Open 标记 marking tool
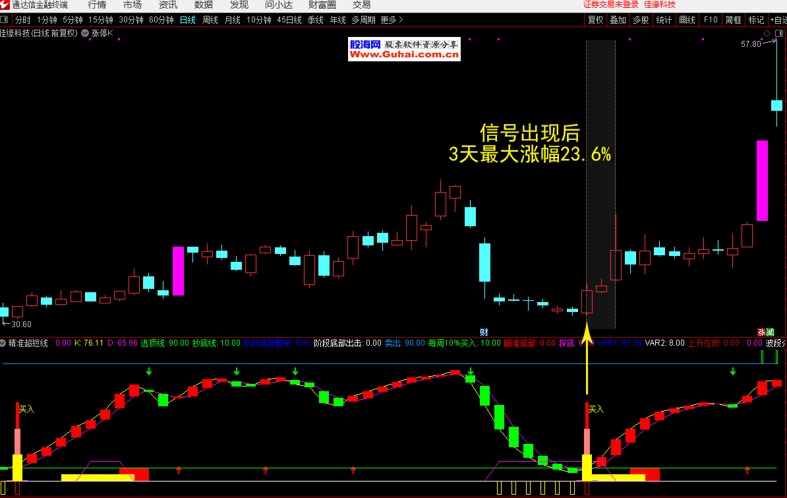Image resolution: width=787 pixels, height=498 pixels. click(x=756, y=20)
